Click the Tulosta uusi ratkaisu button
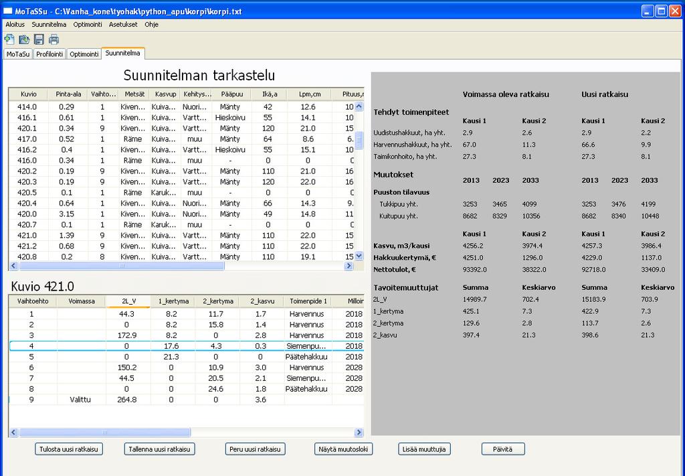The height and width of the screenshot is (476, 685). (69, 449)
